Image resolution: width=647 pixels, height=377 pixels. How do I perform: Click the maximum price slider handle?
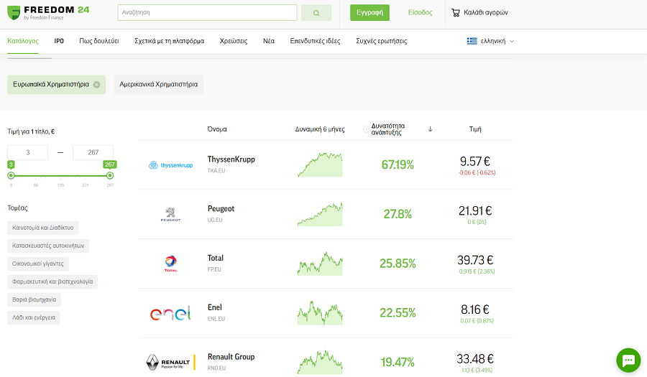click(109, 174)
